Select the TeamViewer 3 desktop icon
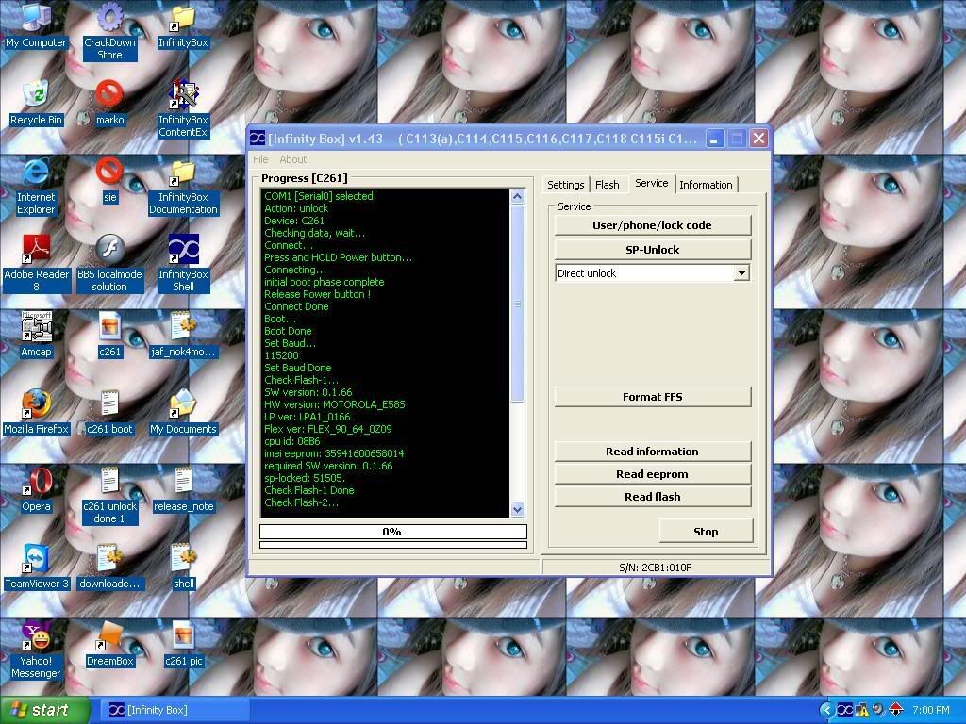Image resolution: width=966 pixels, height=724 pixels. [x=36, y=567]
